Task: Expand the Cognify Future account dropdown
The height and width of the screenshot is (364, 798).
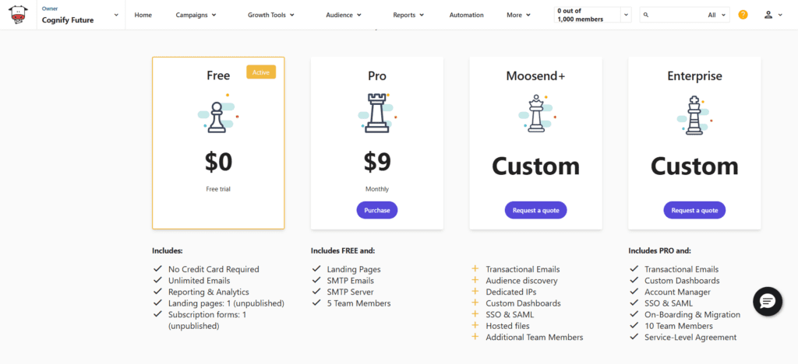Action: (116, 15)
